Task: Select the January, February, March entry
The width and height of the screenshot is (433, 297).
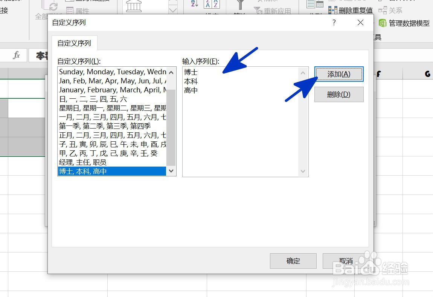Action: [x=112, y=90]
